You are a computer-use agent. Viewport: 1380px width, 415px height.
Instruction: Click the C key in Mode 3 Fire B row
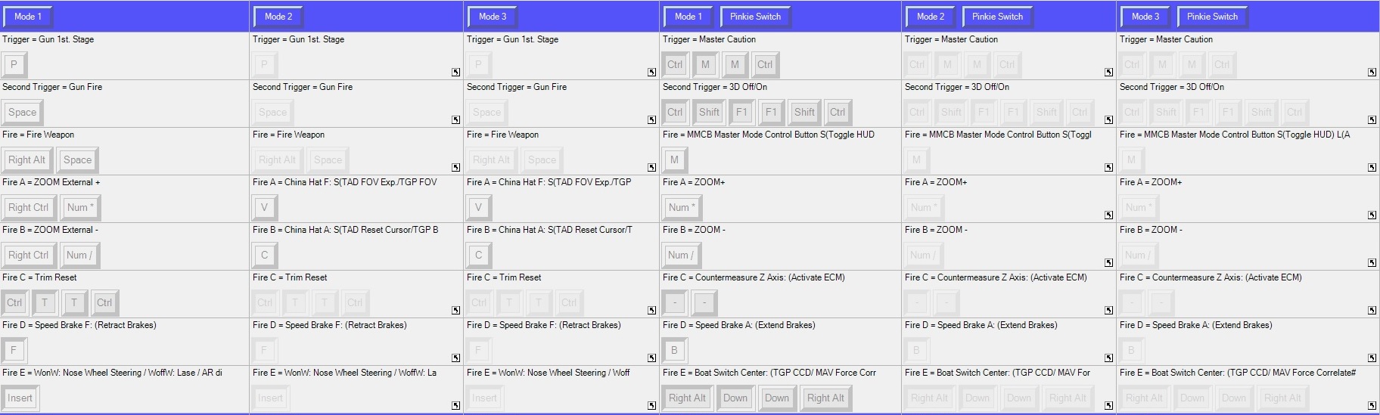pyautogui.click(x=478, y=256)
